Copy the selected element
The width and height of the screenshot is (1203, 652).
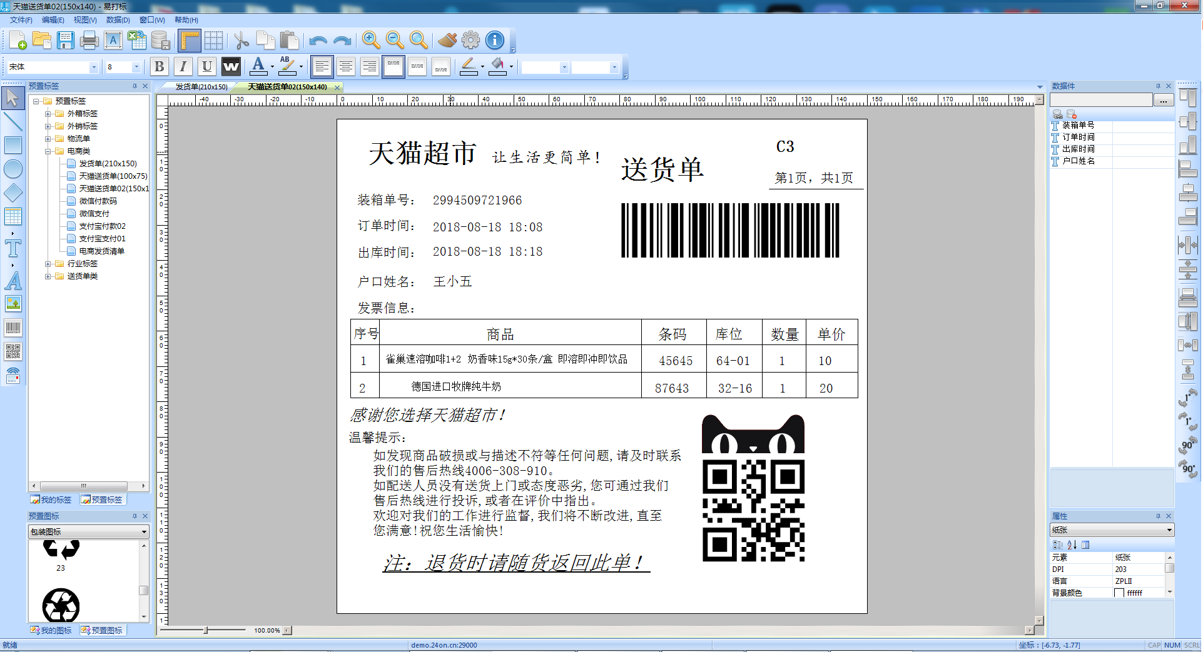coord(265,41)
